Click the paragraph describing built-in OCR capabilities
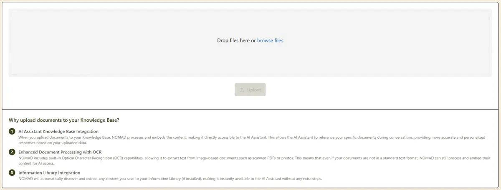The height and width of the screenshot is (190, 501). [x=209, y=160]
